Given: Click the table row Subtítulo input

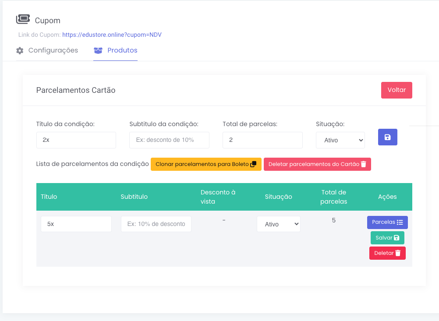Looking at the screenshot, I should [156, 224].
